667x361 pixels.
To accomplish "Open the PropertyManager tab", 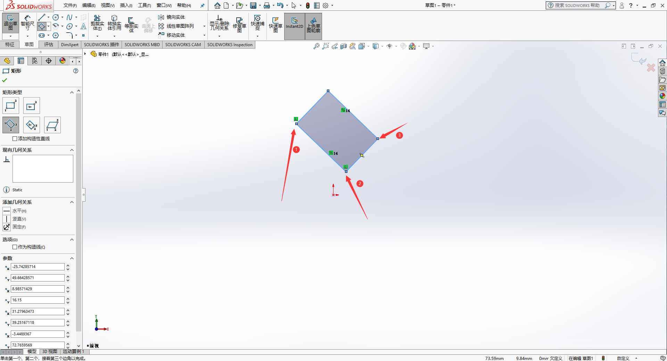I will click(x=21, y=61).
